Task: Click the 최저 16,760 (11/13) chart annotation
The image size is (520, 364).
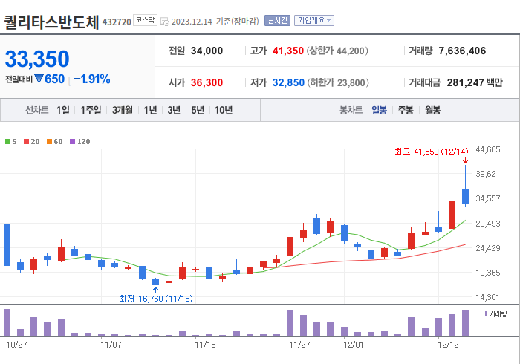Action: (x=156, y=299)
